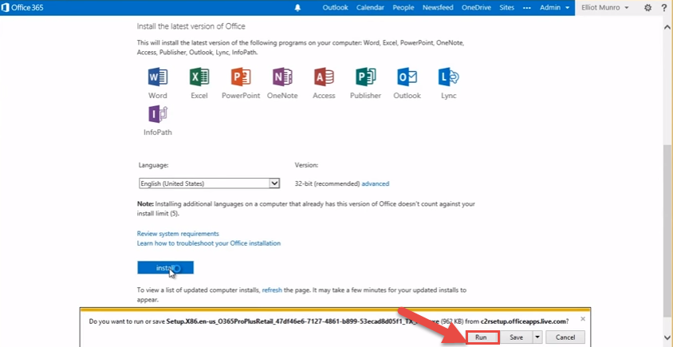
Task: Expand the more options ellipsis menu
Action: coord(527,8)
